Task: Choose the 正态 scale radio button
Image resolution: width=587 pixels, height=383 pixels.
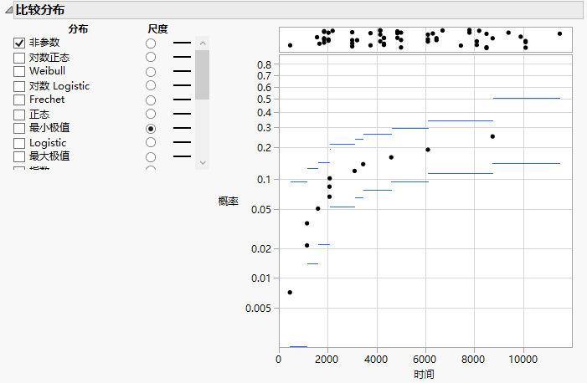Action: click(x=151, y=114)
